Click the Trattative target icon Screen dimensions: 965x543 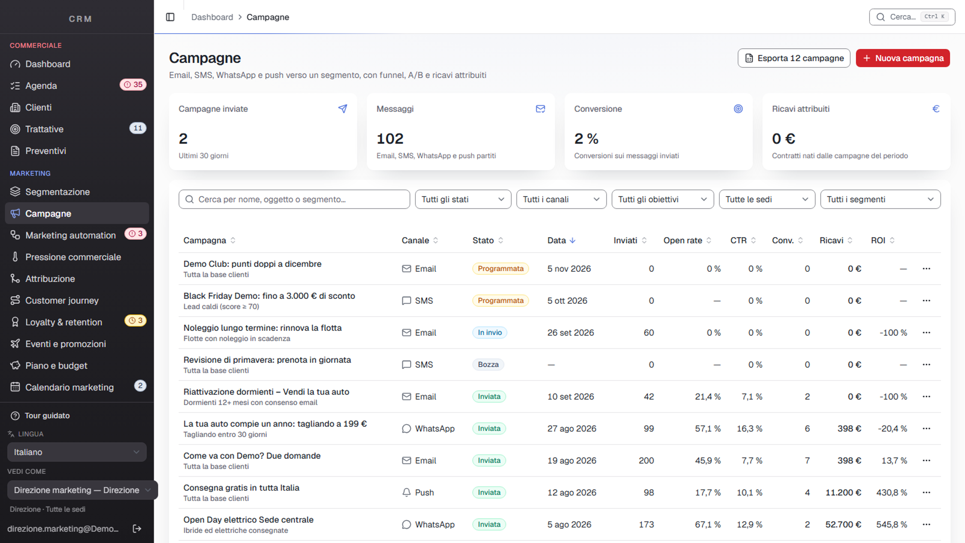click(15, 129)
